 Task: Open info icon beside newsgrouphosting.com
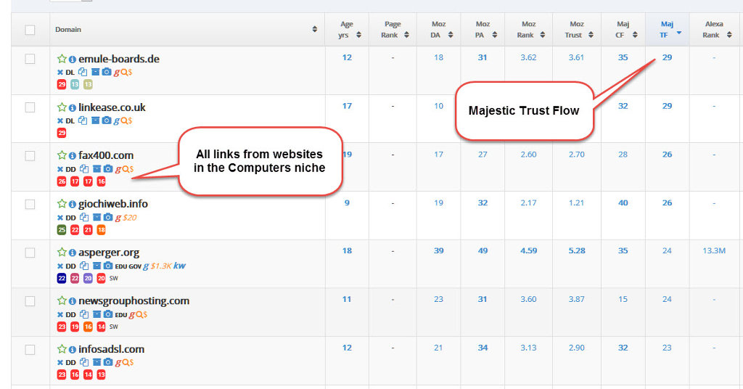pyautogui.click(x=72, y=301)
